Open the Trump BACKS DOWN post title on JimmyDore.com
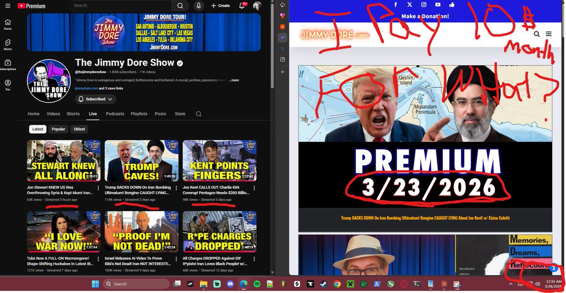The image size is (566, 293). coord(425,218)
